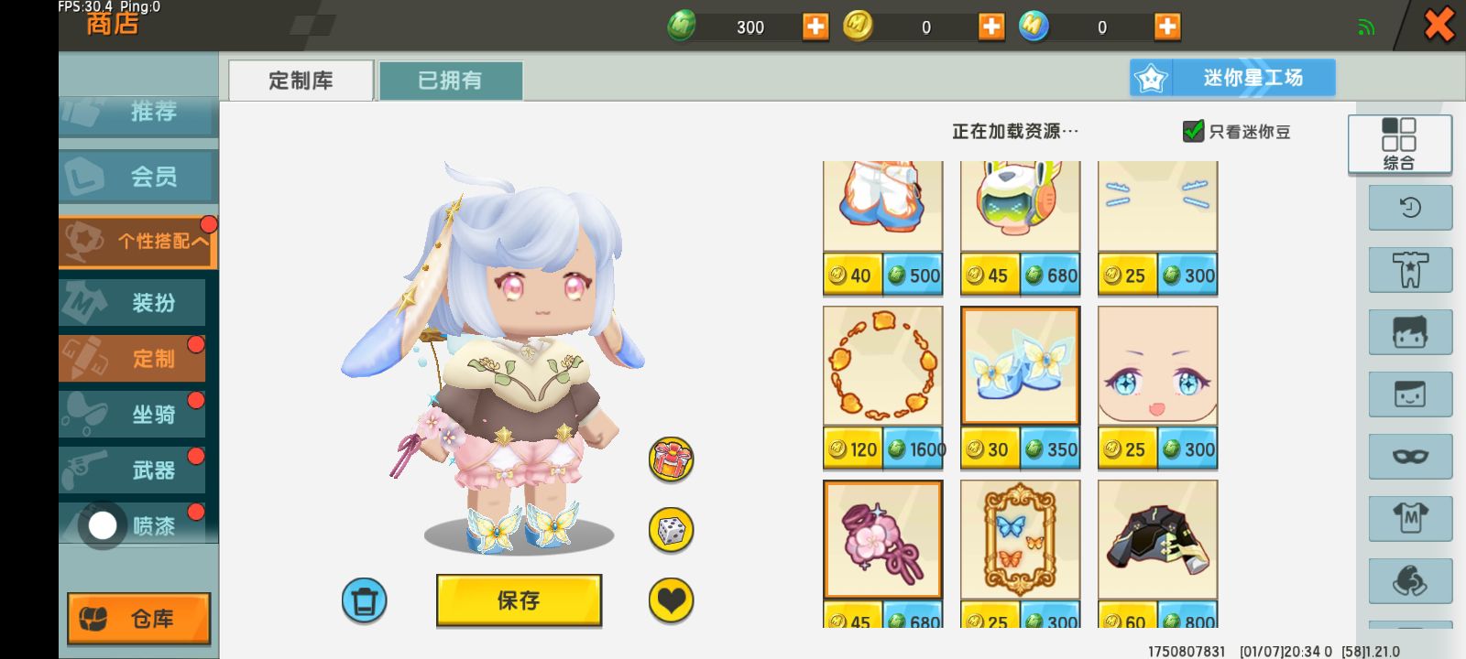Choose the outfit suit category icon

[x=1410, y=269]
